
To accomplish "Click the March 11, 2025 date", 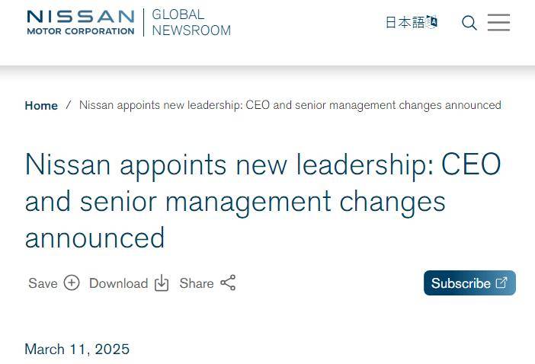I will (x=77, y=349).
